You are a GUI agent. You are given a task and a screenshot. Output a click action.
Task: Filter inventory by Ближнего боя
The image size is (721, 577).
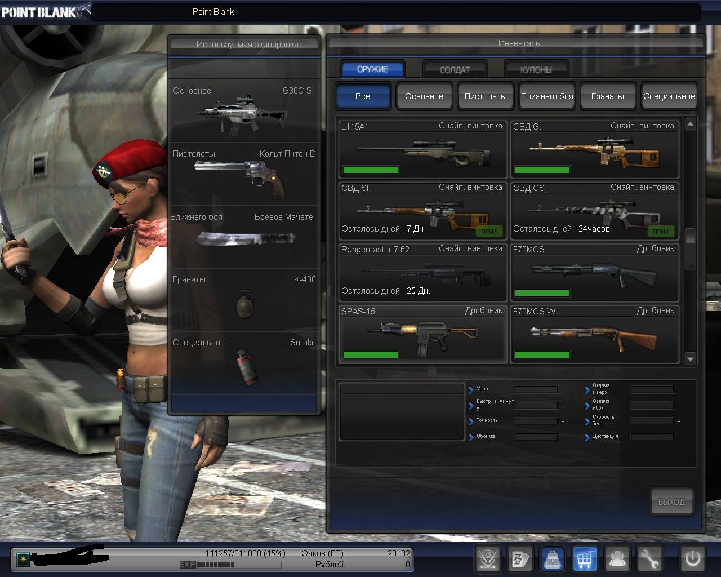coord(547,96)
